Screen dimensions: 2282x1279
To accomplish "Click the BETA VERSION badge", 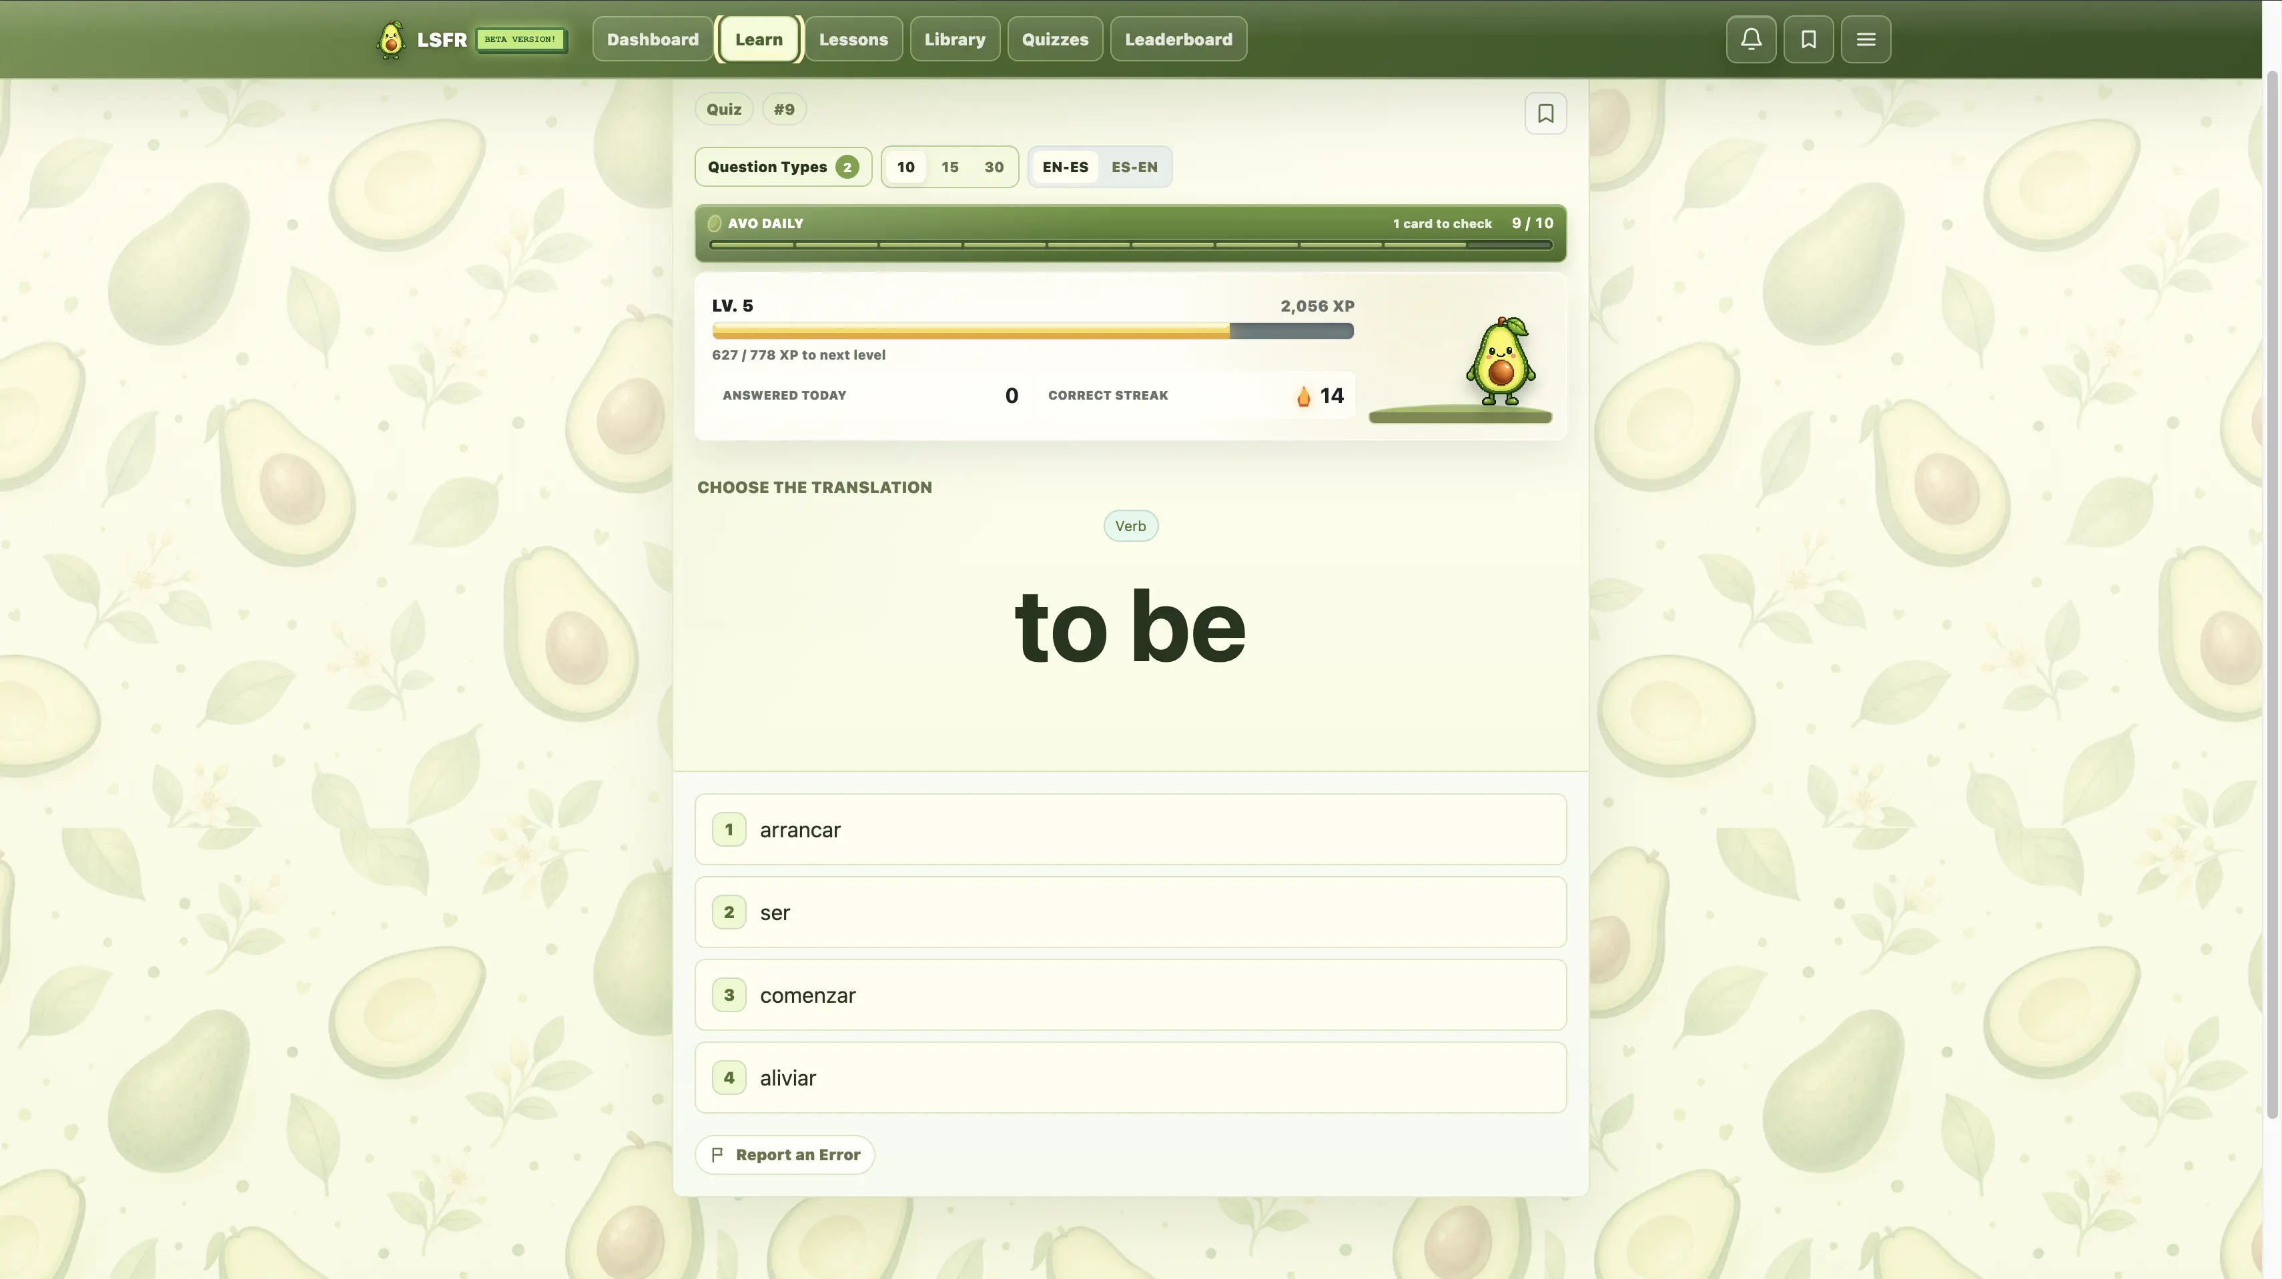I will [521, 40].
